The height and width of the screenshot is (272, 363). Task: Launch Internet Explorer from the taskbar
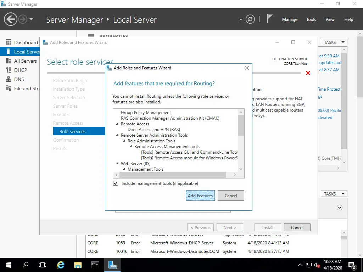(x=60, y=265)
